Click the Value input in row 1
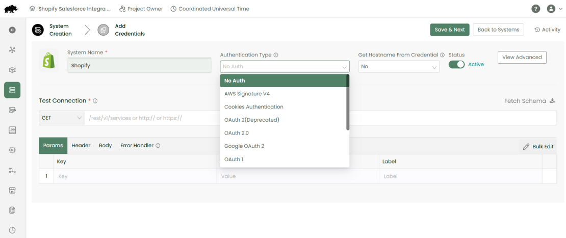The height and width of the screenshot is (238, 566). [x=298, y=177]
